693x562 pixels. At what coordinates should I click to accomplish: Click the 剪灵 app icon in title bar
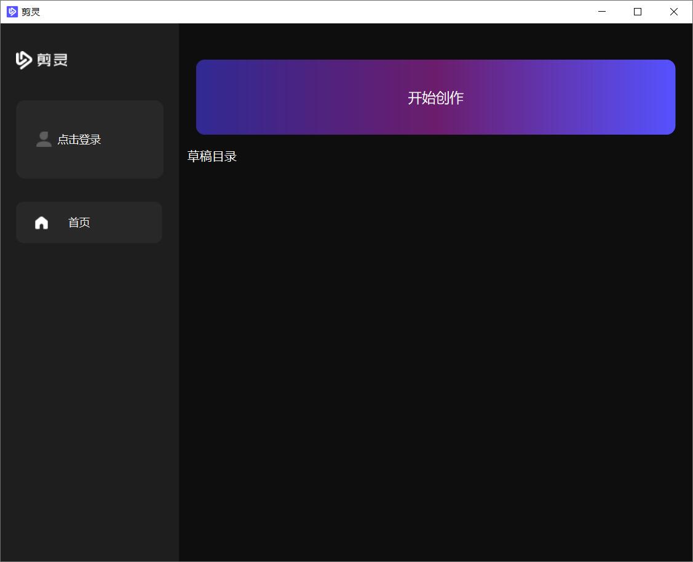[x=12, y=12]
